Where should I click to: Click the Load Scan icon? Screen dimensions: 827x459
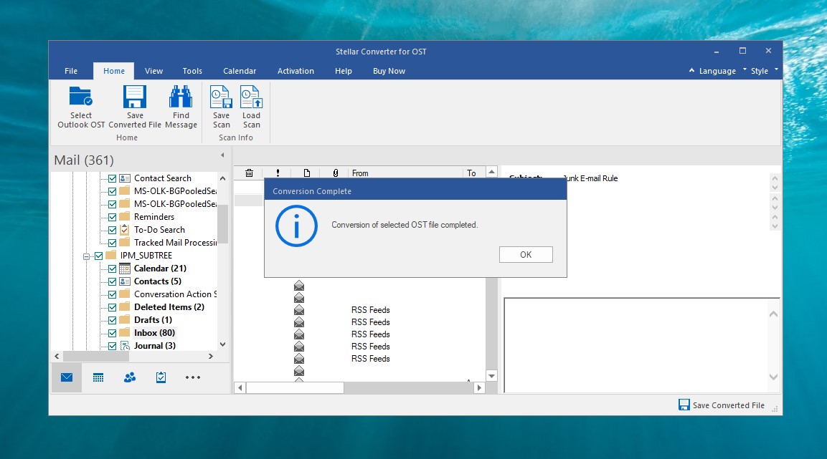(251, 97)
